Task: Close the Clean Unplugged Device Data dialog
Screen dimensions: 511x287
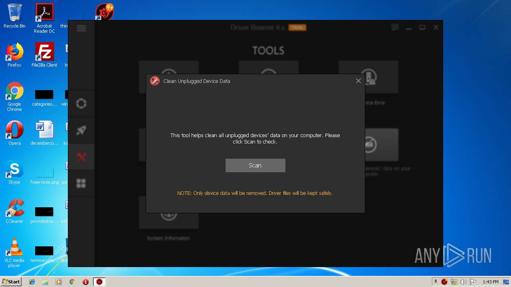Action: coord(358,81)
